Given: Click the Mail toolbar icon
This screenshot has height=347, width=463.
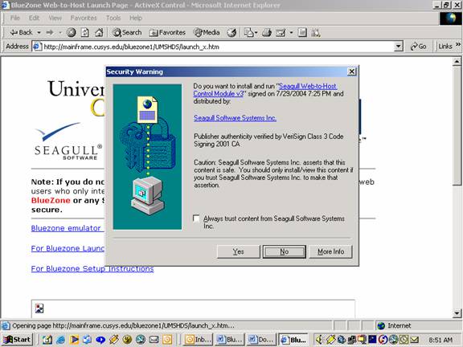Looking at the screenshot, I should pos(248,32).
